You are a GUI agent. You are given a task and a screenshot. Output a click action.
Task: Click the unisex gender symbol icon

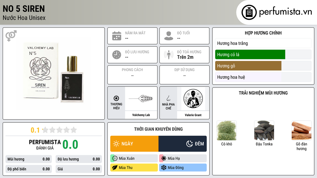[x=11, y=36]
